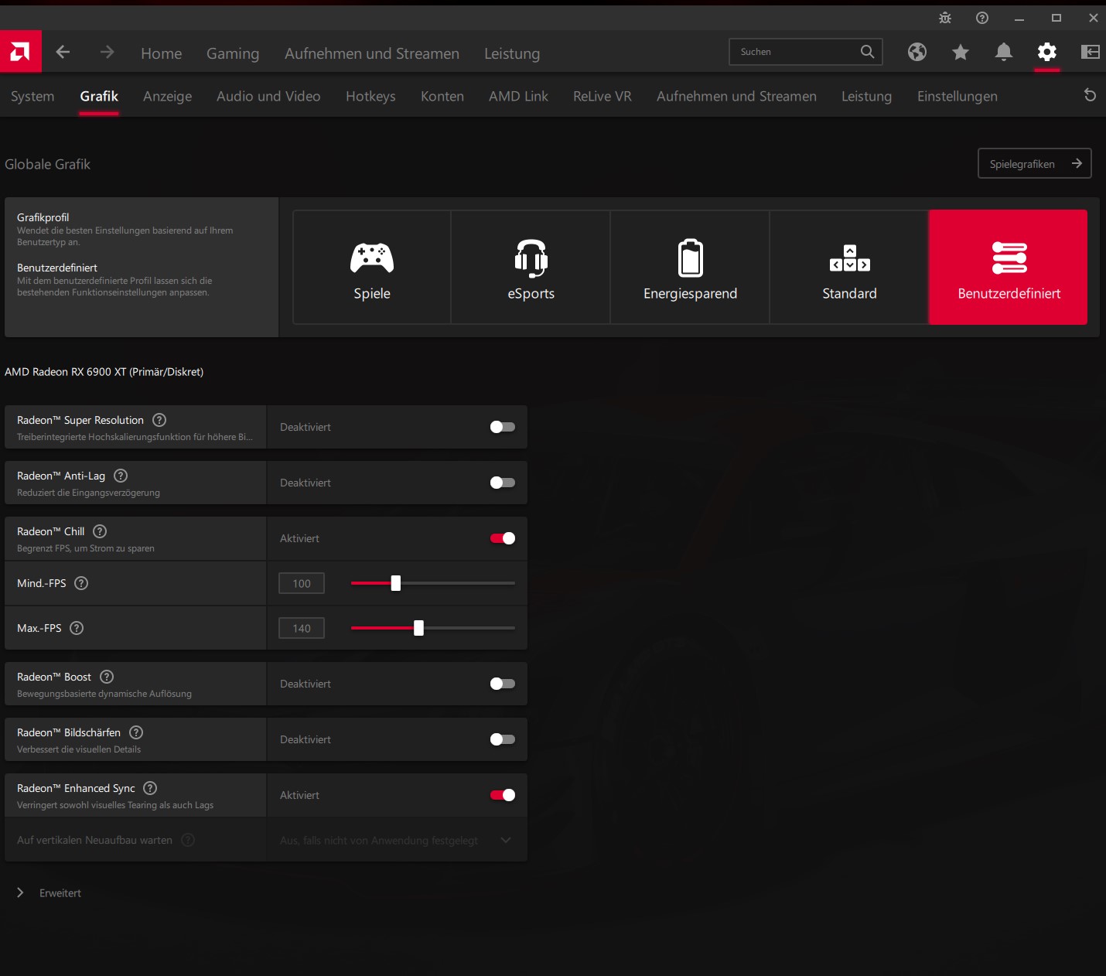Reset settings with the undo arrow icon
The height and width of the screenshot is (976, 1106).
1091,95
